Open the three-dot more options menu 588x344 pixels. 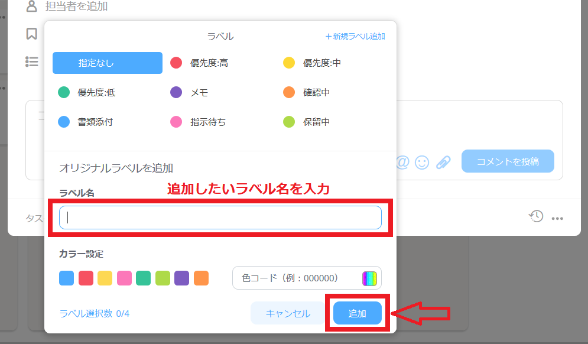coord(557,219)
